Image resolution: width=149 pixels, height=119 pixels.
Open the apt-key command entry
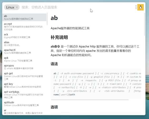(x=24, y=85)
